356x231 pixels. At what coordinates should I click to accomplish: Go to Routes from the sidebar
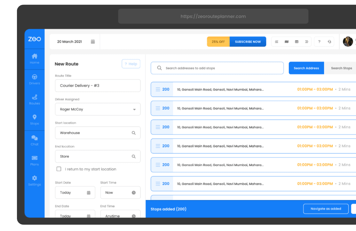click(x=34, y=100)
